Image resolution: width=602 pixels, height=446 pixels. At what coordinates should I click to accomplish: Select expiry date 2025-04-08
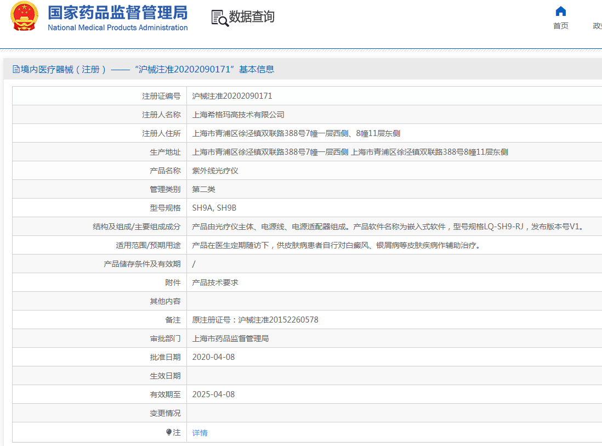click(213, 394)
